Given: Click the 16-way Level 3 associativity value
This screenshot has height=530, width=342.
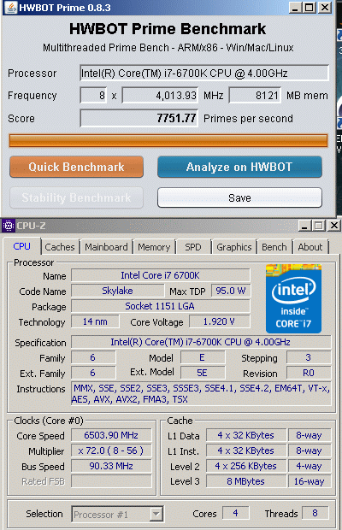Looking at the screenshot, I should pyautogui.click(x=310, y=481).
